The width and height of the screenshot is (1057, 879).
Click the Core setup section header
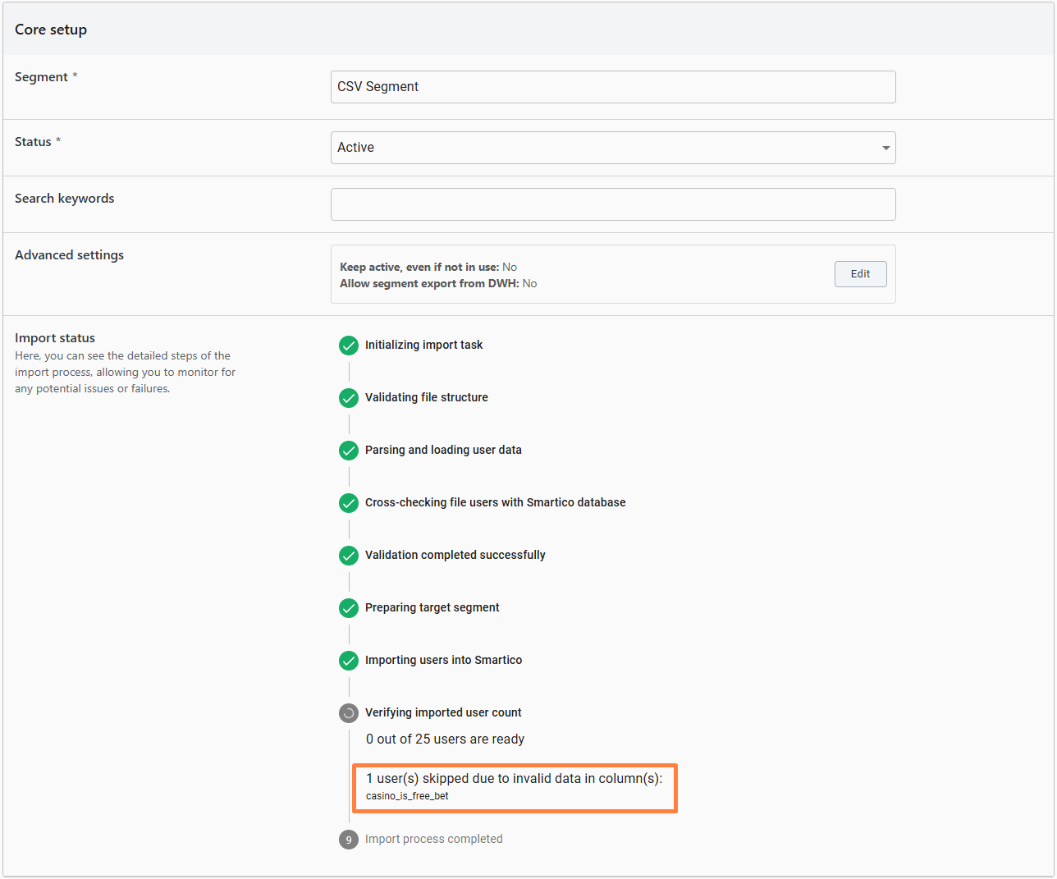coord(51,30)
